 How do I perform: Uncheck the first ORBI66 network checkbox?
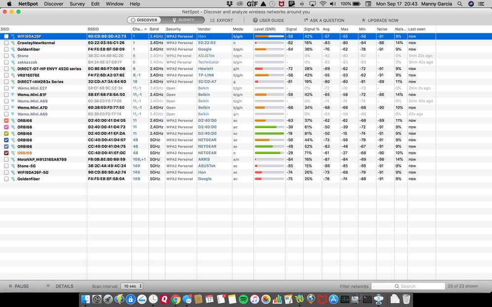coord(6,121)
